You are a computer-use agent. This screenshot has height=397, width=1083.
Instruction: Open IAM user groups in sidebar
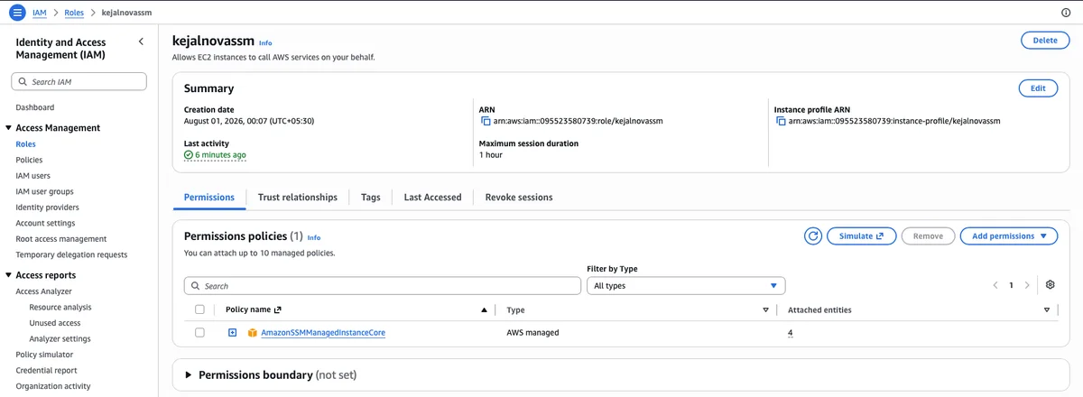pos(45,191)
